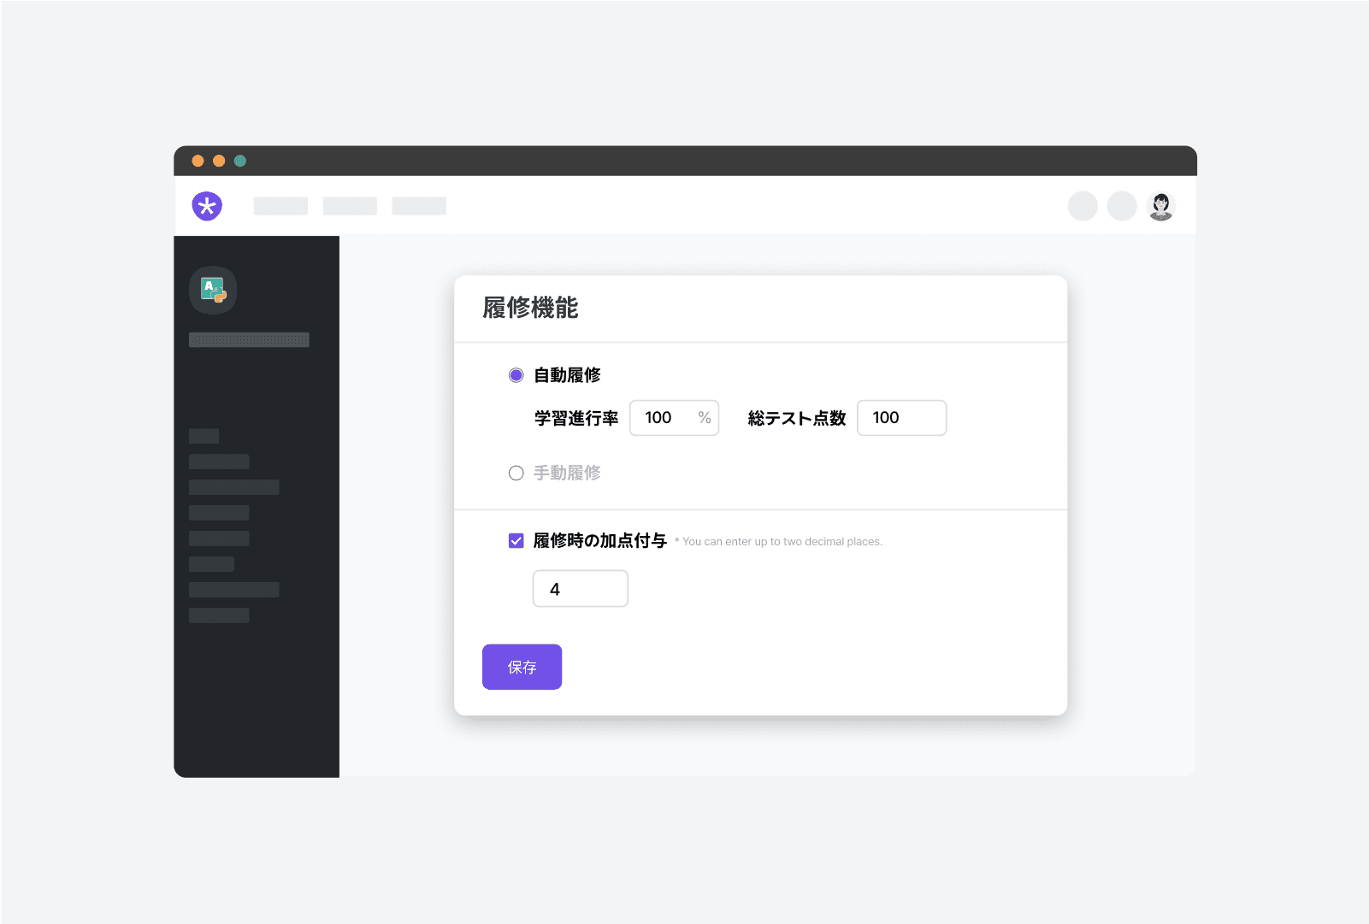This screenshot has width=1369, height=924.
Task: Click the purple asterisk logo icon
Action: click(207, 206)
